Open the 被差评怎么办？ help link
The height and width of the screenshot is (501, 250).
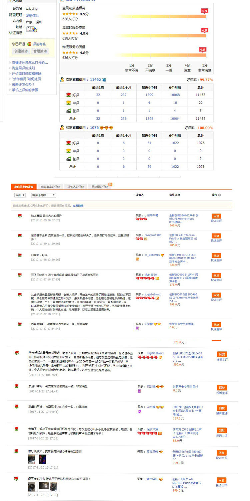(x=23, y=85)
